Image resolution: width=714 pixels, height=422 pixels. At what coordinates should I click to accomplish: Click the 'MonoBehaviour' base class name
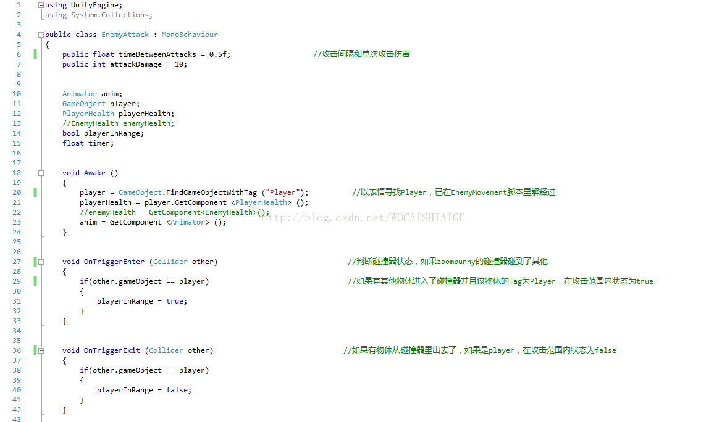pyautogui.click(x=190, y=35)
